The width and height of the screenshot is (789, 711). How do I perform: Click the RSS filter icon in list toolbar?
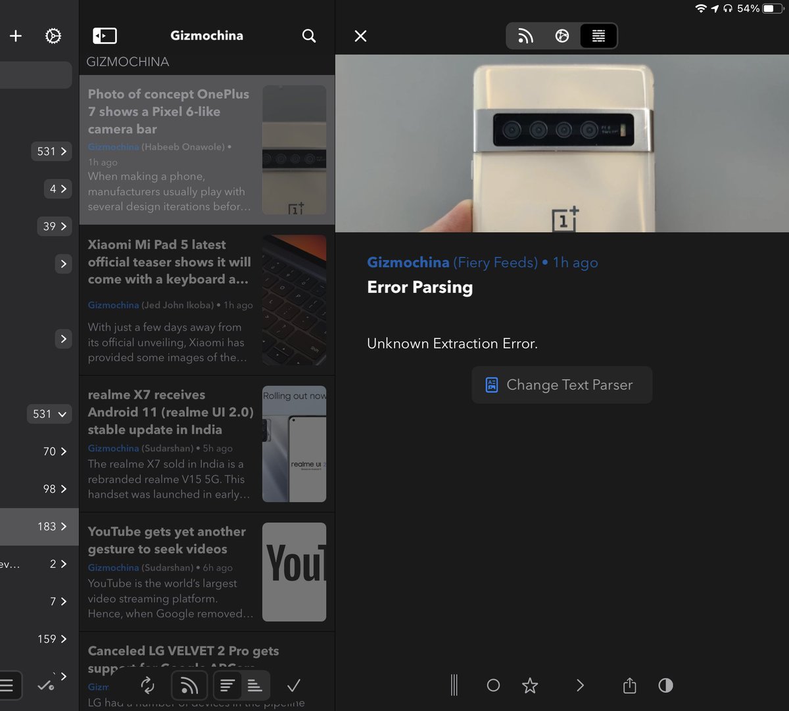pos(189,686)
